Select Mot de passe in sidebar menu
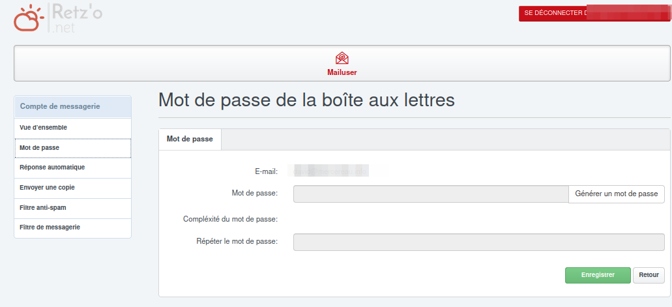 40,148
